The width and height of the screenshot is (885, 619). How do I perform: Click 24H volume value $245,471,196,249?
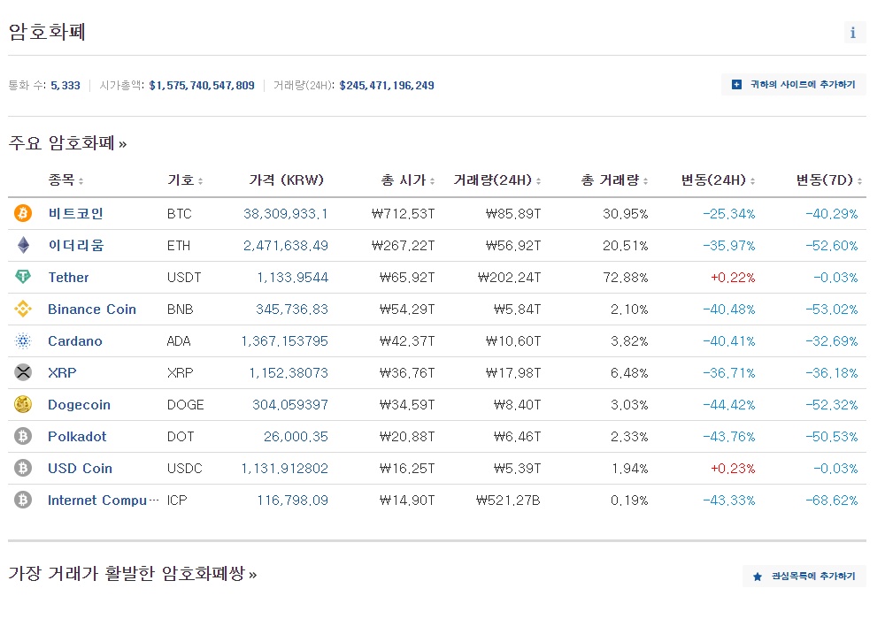click(387, 86)
